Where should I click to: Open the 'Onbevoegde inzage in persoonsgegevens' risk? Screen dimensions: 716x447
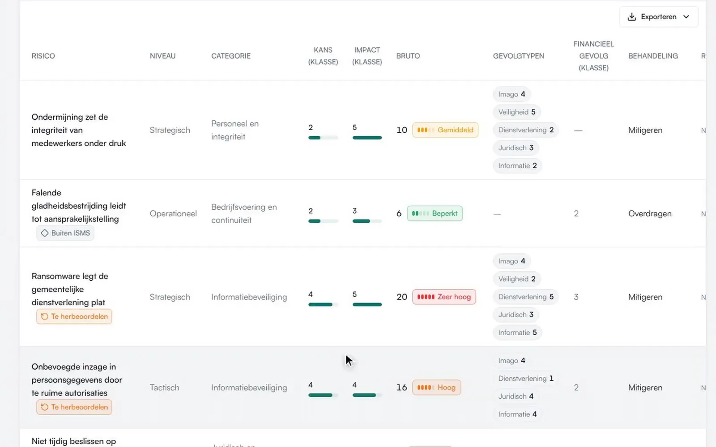point(77,380)
